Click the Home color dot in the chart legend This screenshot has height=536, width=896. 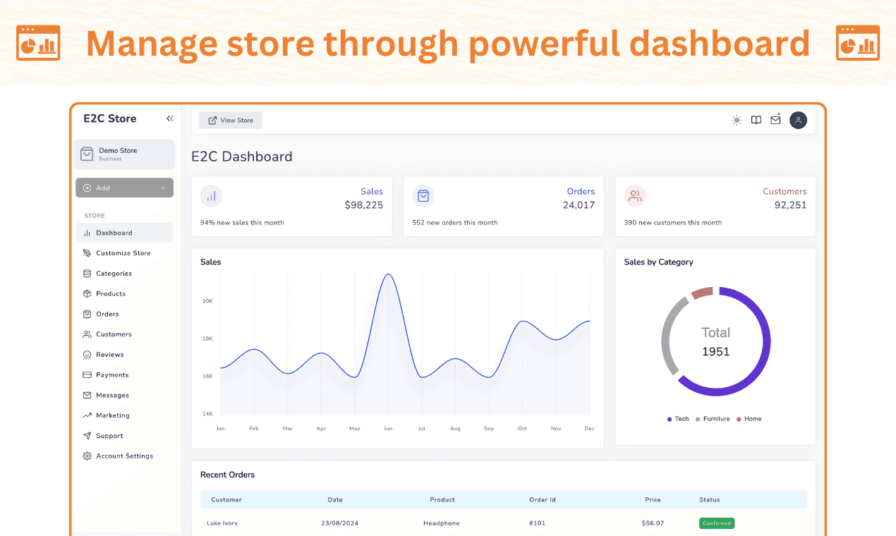(740, 418)
